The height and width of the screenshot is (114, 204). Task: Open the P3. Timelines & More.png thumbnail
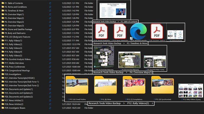coord(175,35)
